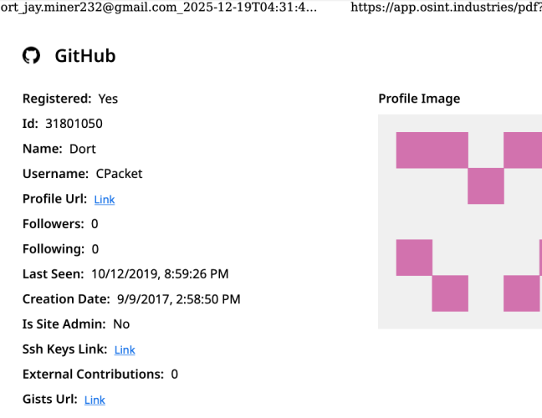Click the app.osint.industries URL in header

pos(445,7)
